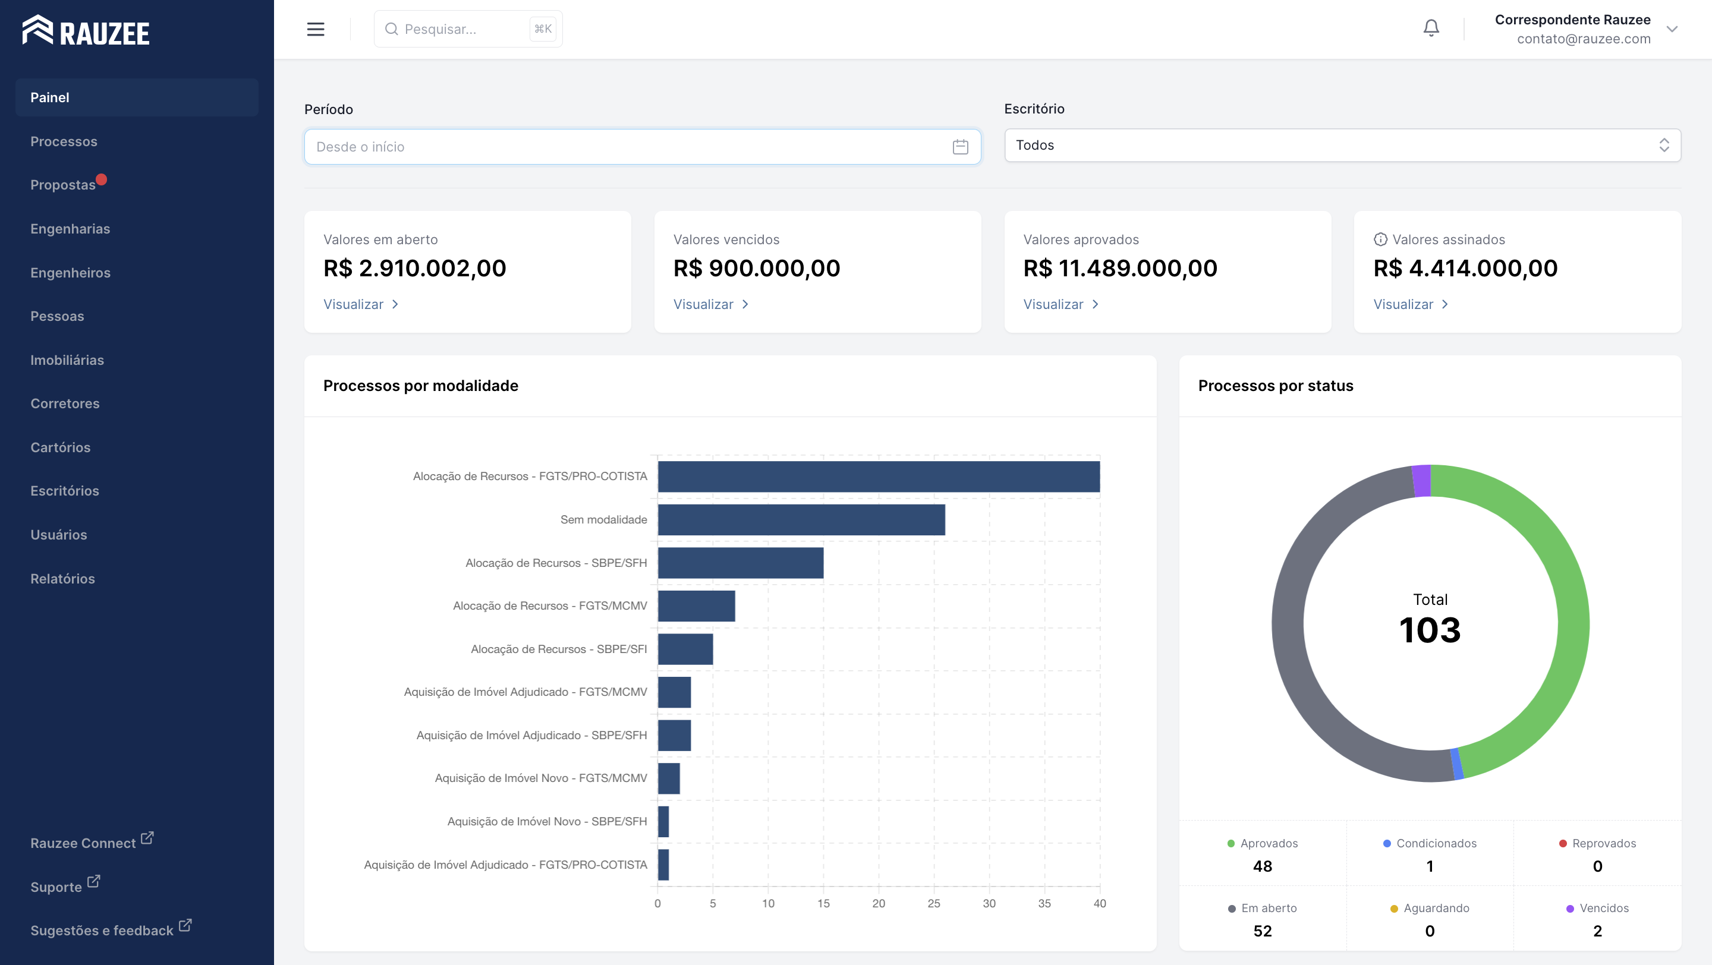Open Escritórios in the sidebar
The height and width of the screenshot is (965, 1712).
[x=65, y=491]
